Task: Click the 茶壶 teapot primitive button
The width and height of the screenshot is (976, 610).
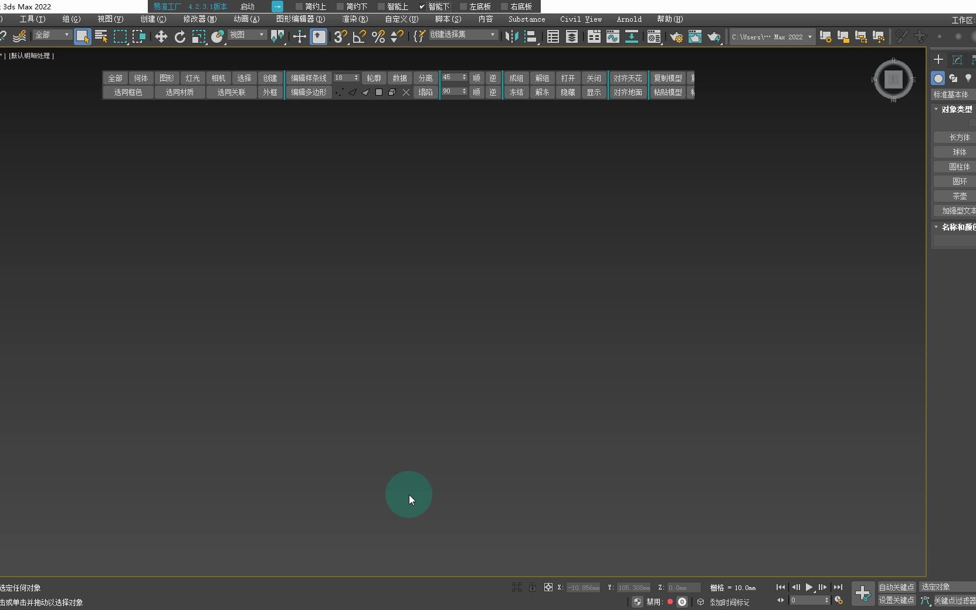Action: [955, 196]
